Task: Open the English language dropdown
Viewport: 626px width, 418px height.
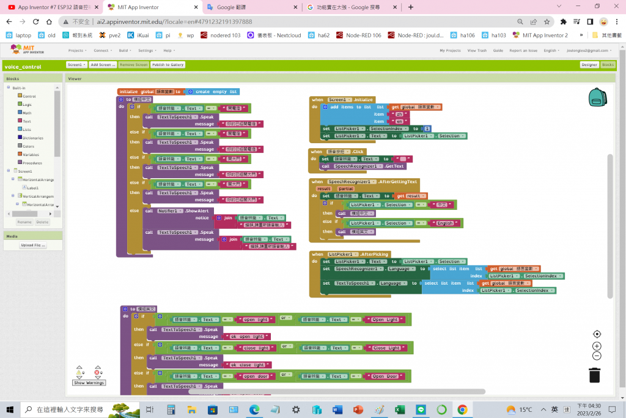Action: (x=551, y=50)
